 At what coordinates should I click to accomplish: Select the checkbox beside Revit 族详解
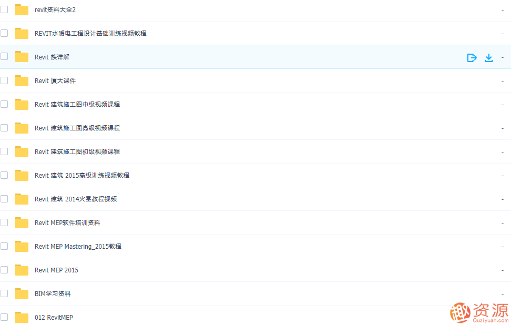point(4,57)
